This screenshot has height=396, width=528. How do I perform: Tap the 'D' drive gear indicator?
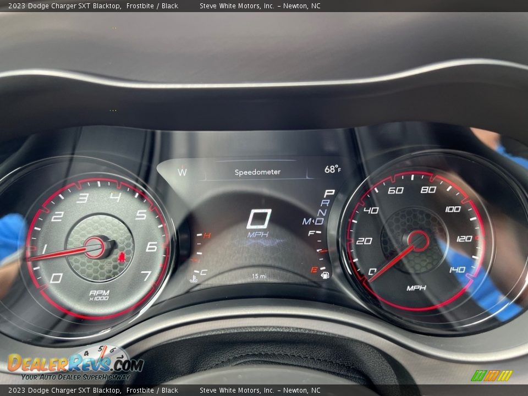[x=319, y=221]
